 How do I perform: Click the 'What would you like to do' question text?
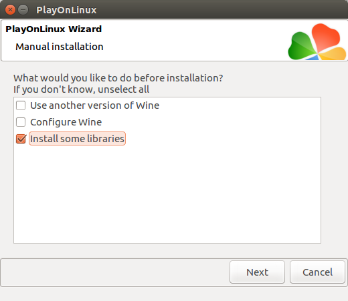tap(118, 78)
